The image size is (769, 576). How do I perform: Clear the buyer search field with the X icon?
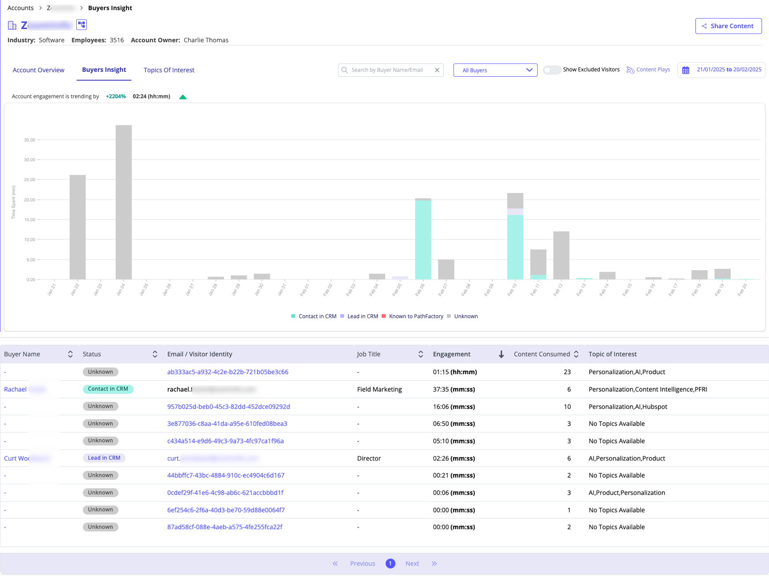(x=437, y=70)
